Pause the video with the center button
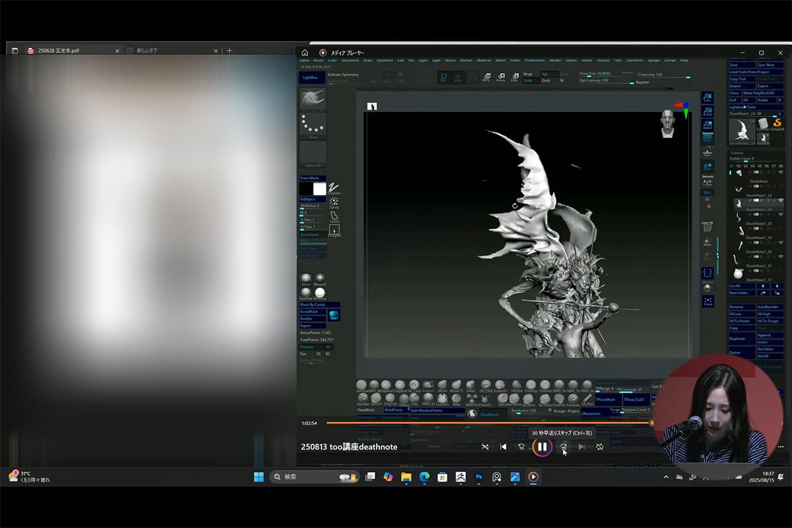792x528 pixels. (x=542, y=447)
